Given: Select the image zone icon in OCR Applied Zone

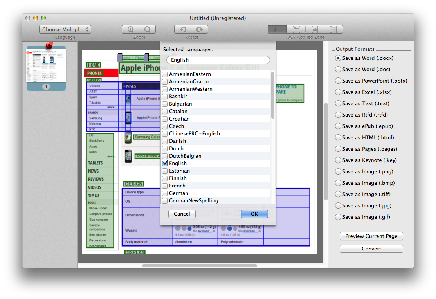Looking at the screenshot, I should point(315,29).
